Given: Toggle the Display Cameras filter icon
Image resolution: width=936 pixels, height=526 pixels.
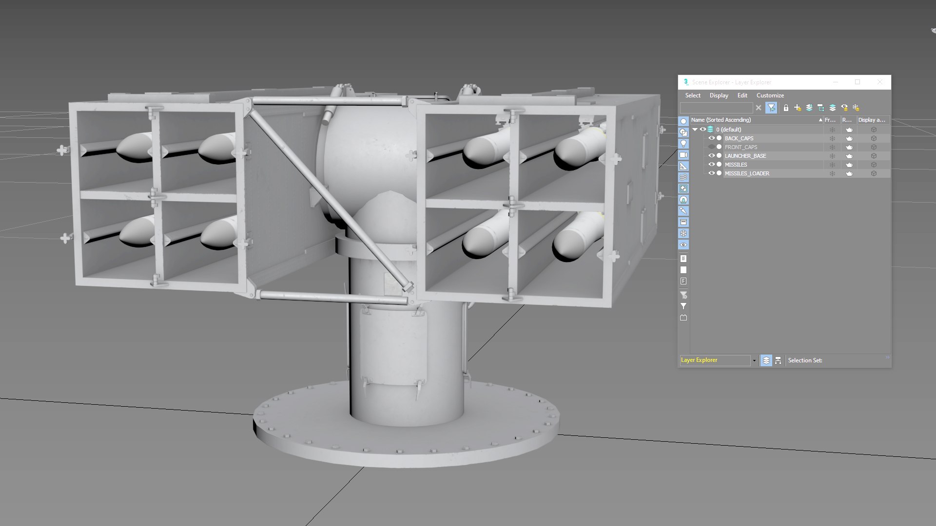Looking at the screenshot, I should [x=683, y=155].
